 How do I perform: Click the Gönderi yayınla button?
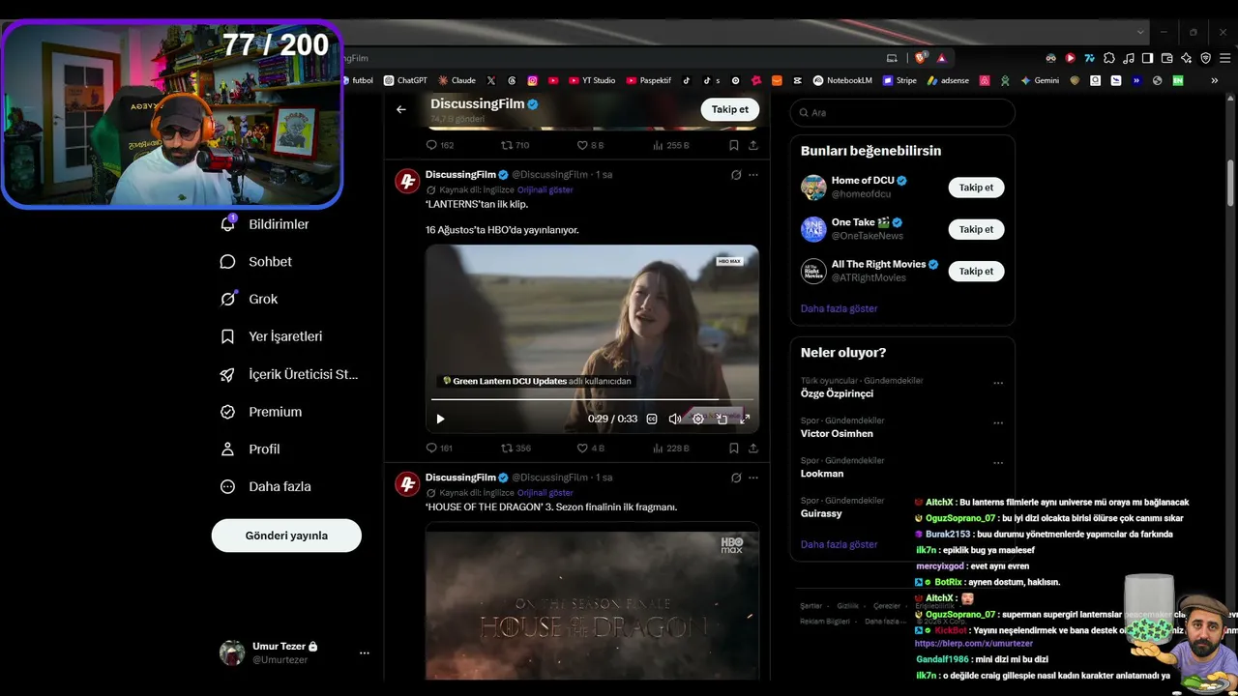(286, 536)
